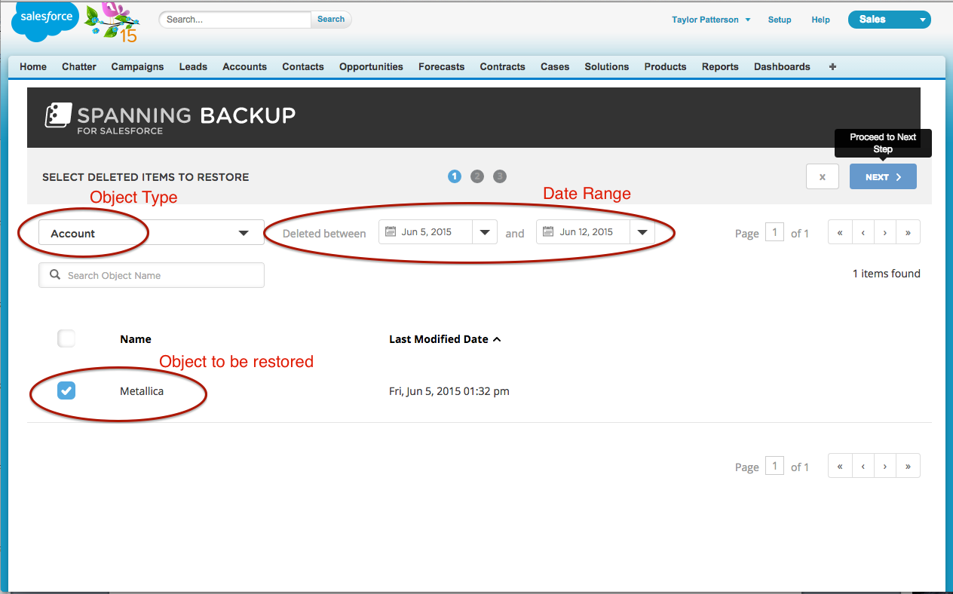Go to the previous page using top pagination
This screenshot has height=594, width=953.
(x=863, y=233)
